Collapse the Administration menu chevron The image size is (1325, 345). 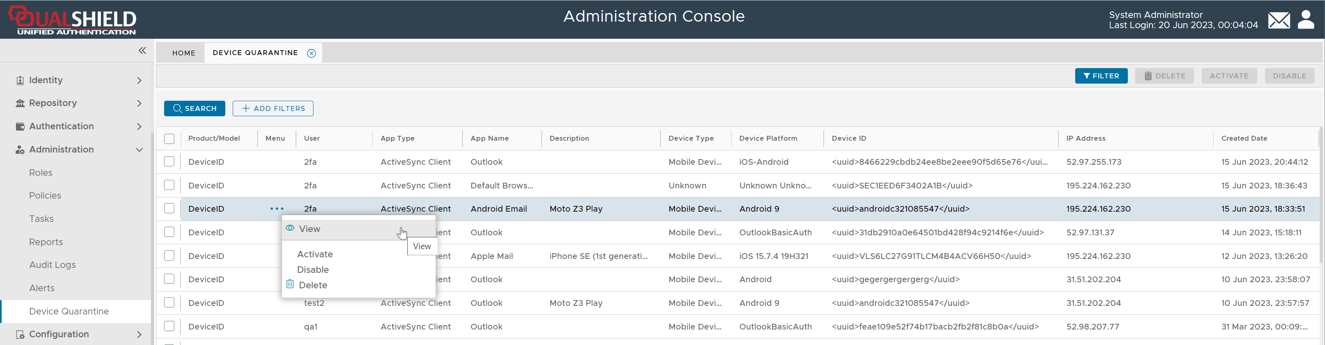139,150
